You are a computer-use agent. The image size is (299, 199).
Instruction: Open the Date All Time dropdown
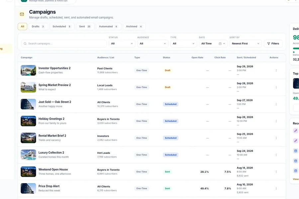click(213, 43)
